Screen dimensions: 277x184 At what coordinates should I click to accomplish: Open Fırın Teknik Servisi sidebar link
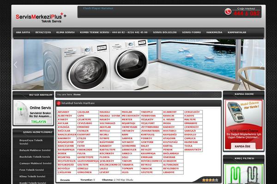[31, 170]
